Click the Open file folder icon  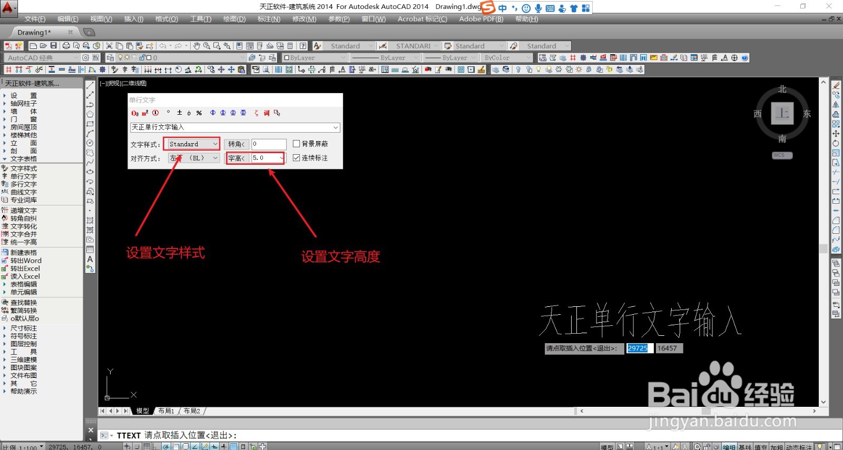click(43, 46)
